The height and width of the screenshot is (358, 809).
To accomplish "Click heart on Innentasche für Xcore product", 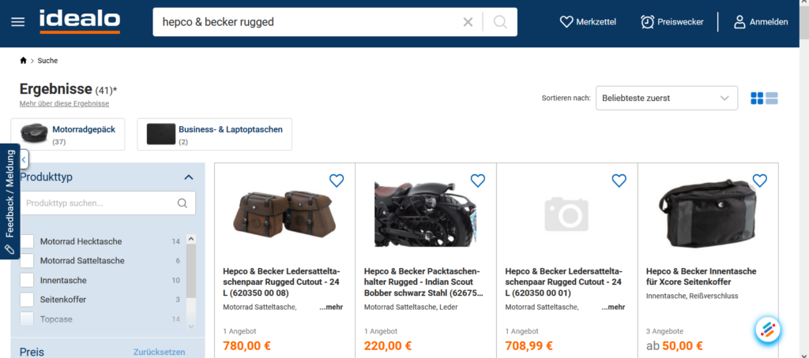I will point(759,181).
